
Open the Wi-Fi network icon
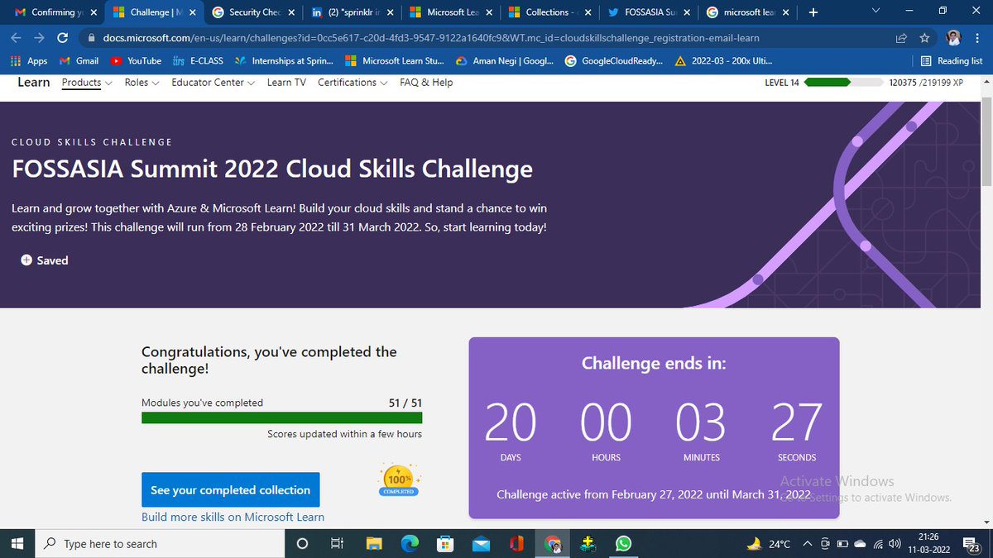tap(878, 544)
